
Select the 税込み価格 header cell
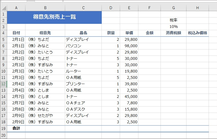(197, 33)
